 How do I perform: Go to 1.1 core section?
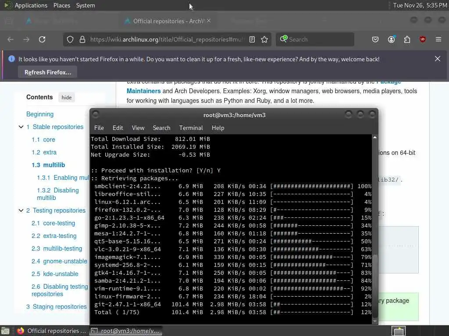[43, 140]
